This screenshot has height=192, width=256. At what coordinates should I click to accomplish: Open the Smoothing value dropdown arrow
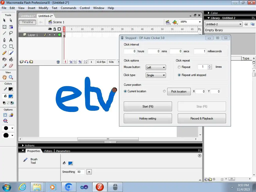pos(89,172)
